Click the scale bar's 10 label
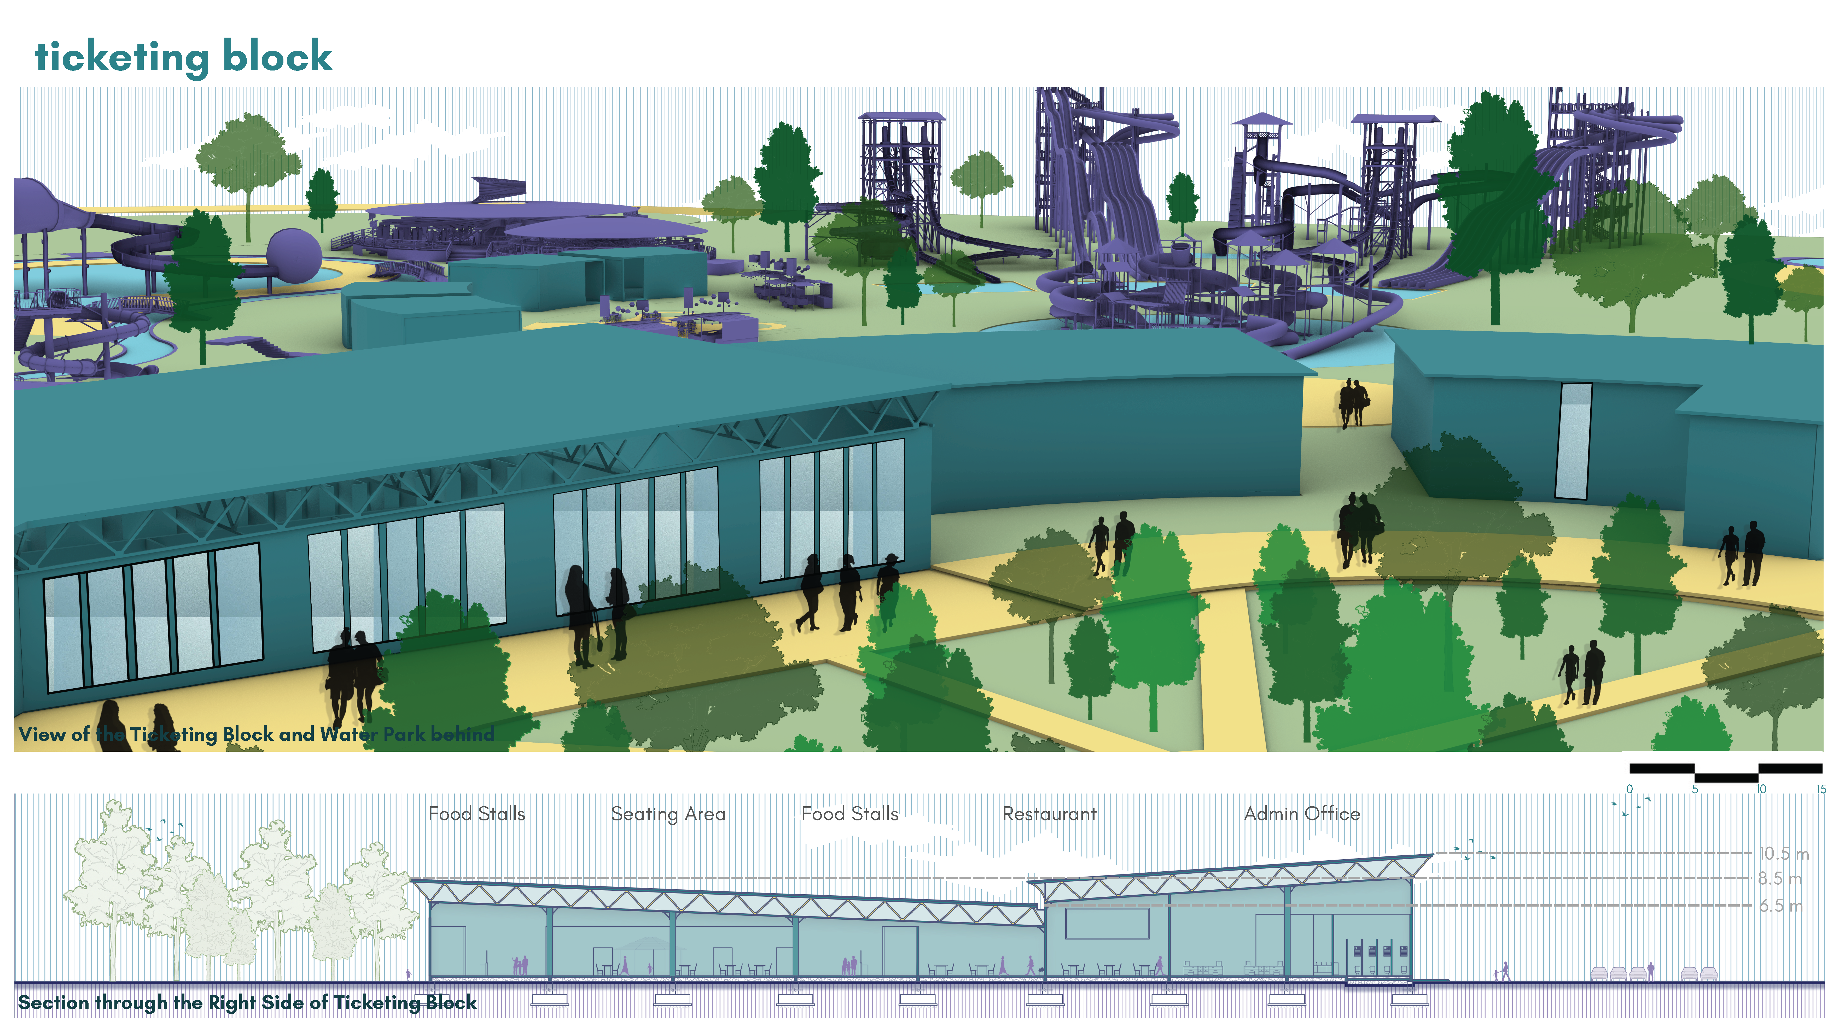Screen dimensions: 1839x1034 click(1761, 789)
